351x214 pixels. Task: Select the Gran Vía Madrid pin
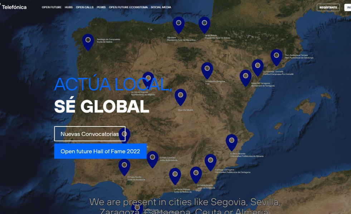tap(180, 96)
